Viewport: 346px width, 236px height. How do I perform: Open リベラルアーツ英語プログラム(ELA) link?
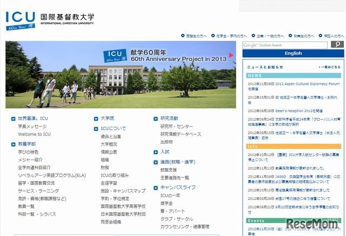coord(52,175)
